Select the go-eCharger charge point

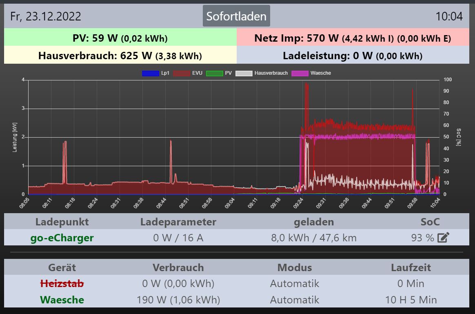(x=62, y=238)
